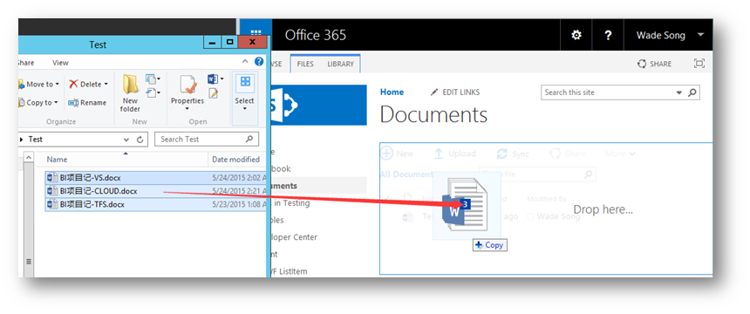
Task: Expand the Delete options arrow
Action: [106, 85]
